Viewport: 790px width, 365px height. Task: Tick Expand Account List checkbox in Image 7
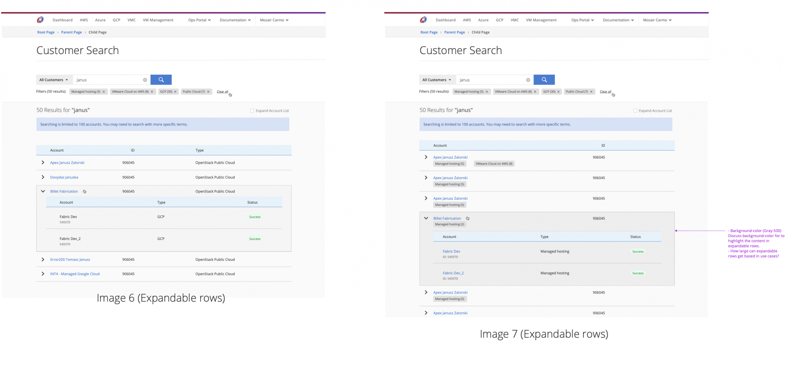point(635,111)
